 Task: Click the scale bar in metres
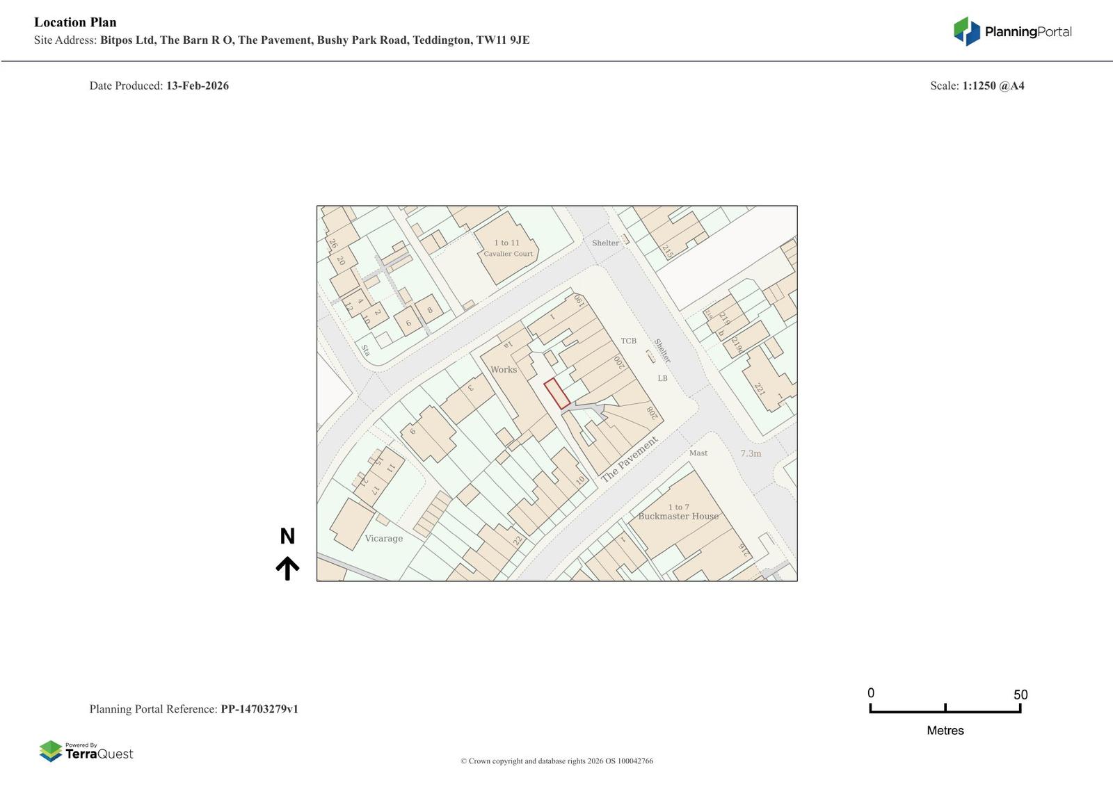945,708
